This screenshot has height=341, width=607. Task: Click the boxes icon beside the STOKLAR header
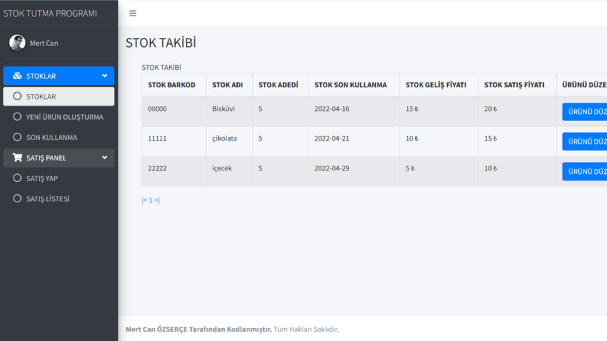point(17,76)
